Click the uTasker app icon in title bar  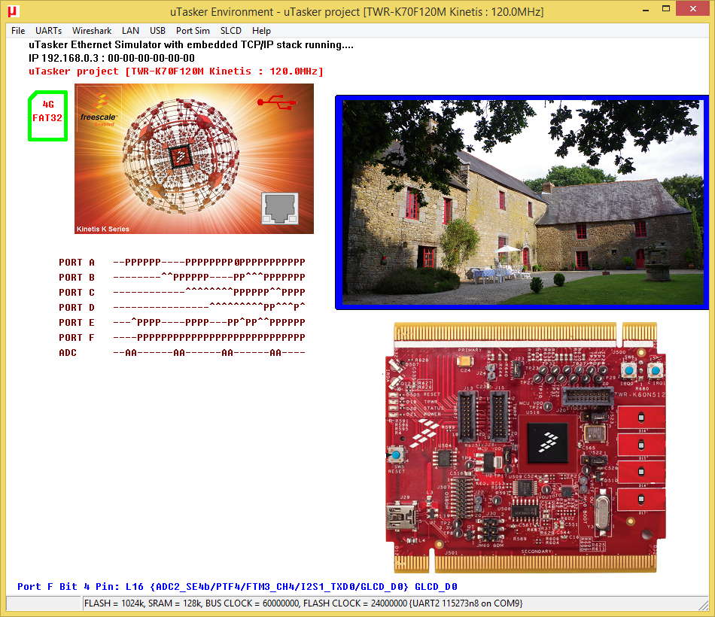[x=12, y=11]
